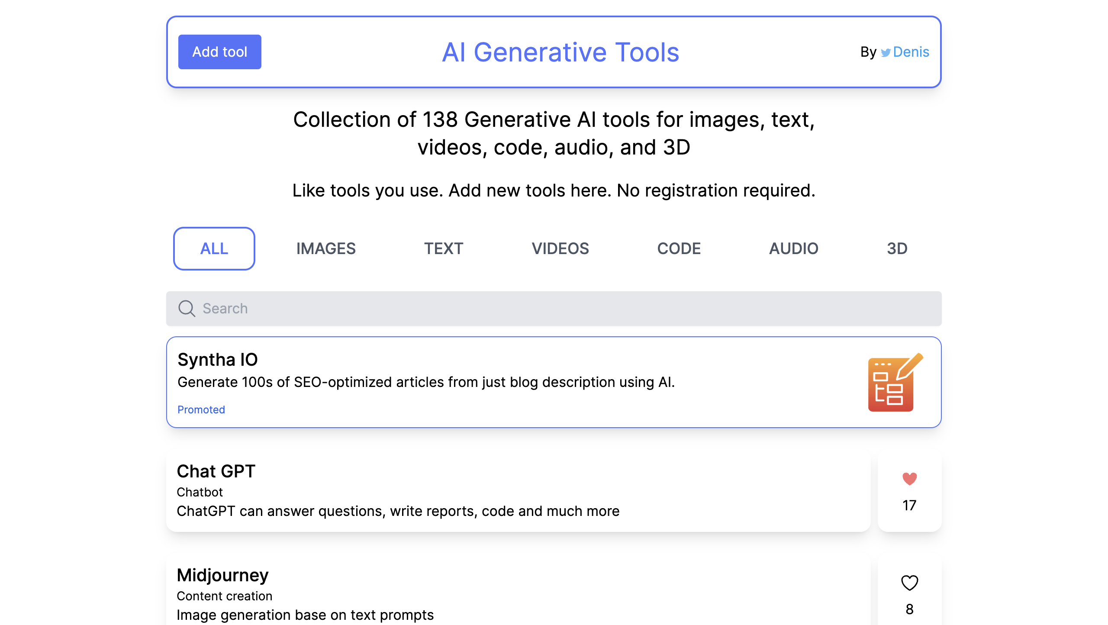The image size is (1108, 625).
Task: Select the ALL category tab
Action: pos(214,248)
